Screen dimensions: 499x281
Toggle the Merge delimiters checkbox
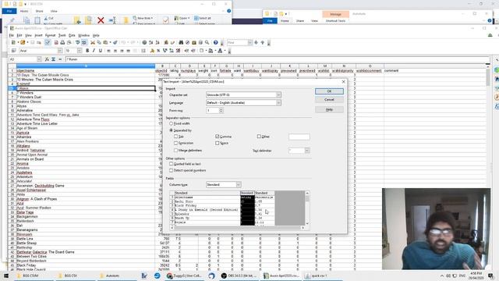175,150
